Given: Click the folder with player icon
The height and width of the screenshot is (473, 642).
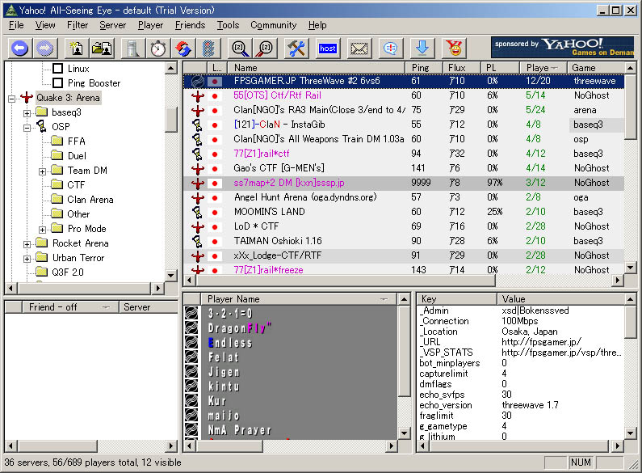Looking at the screenshot, I should point(102,49).
